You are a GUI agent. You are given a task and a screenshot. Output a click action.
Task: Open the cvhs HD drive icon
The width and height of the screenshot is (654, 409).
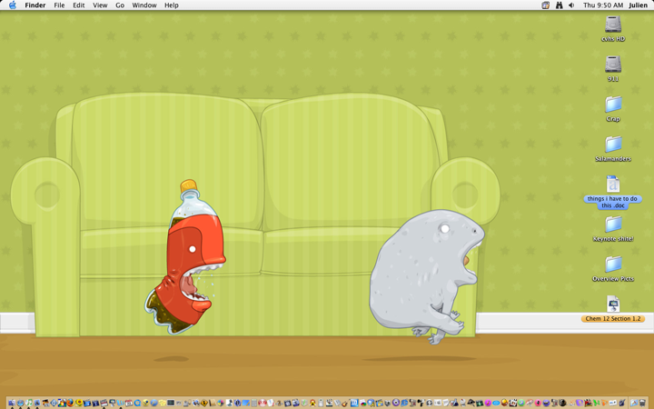[613, 28]
